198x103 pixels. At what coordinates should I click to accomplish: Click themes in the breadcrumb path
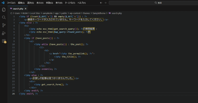(87, 13)
